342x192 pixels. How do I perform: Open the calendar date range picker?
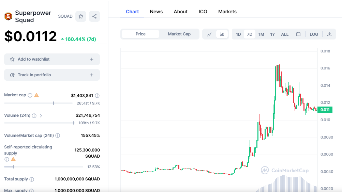pos(298,34)
